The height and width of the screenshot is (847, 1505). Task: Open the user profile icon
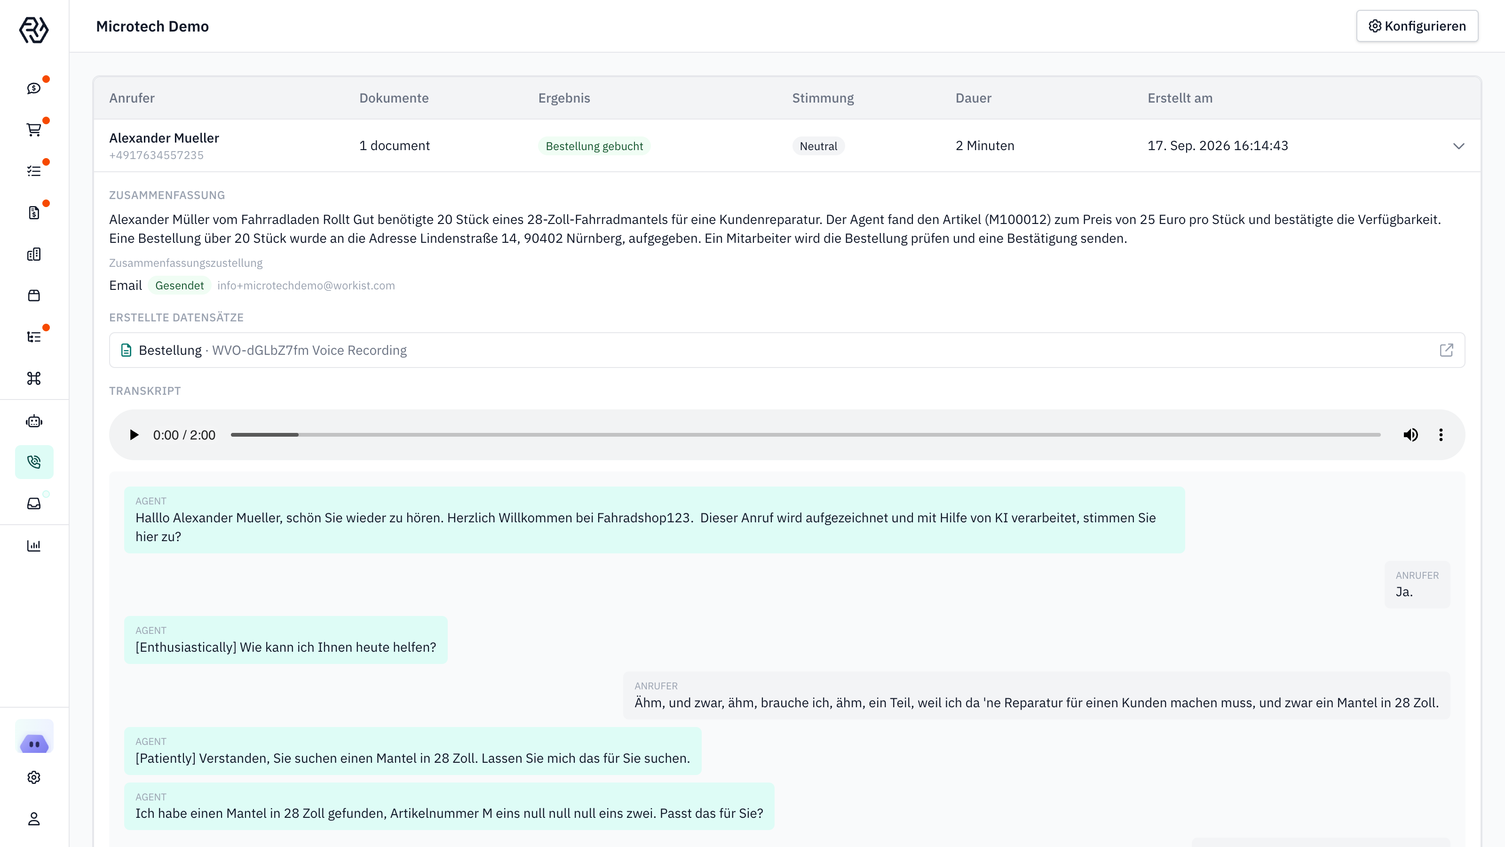click(x=34, y=819)
